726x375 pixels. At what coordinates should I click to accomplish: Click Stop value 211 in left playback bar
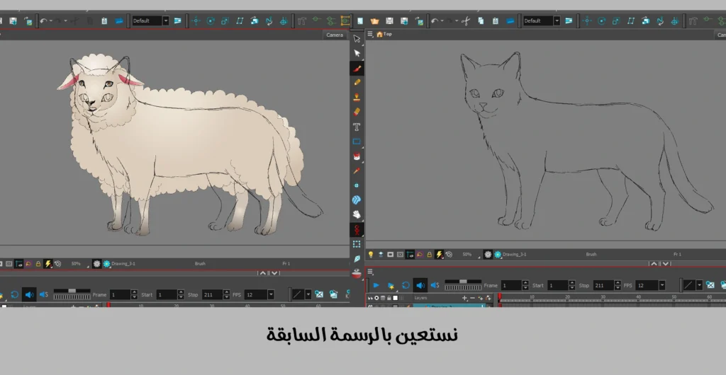212,294
